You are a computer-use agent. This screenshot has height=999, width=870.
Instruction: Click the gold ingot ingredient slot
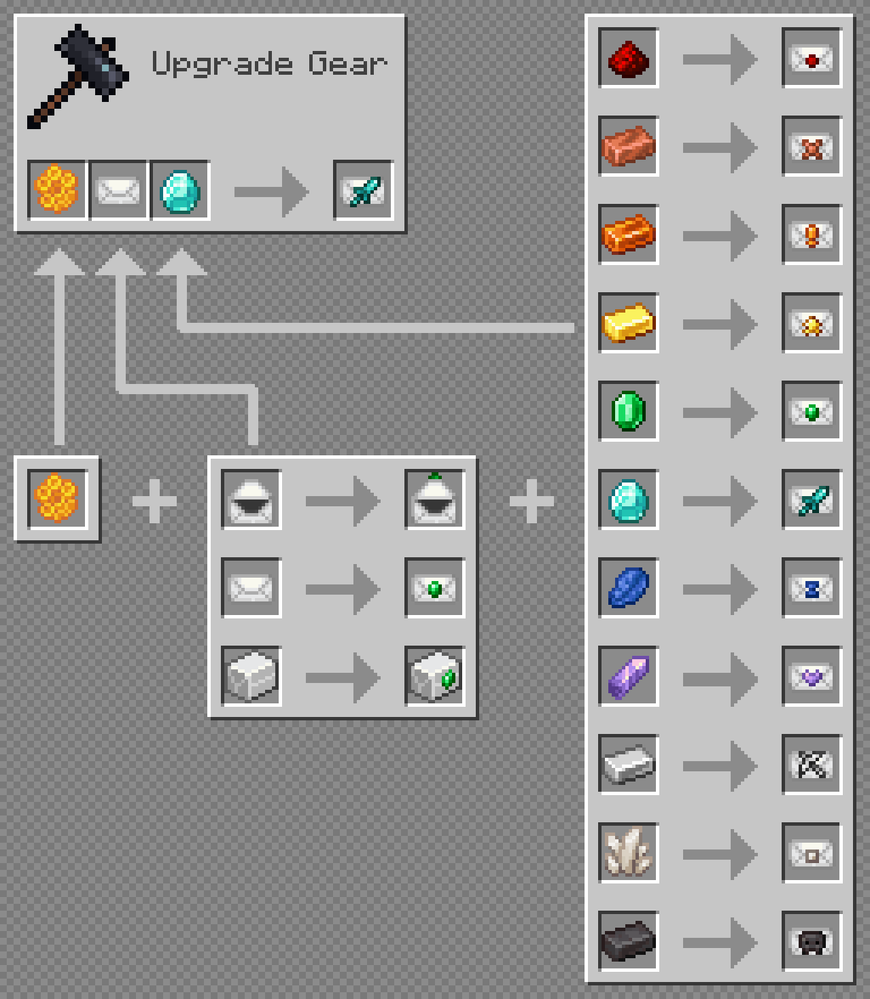pos(629,323)
